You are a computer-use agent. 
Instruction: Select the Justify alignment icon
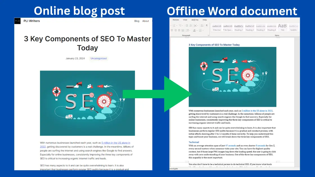183,30
